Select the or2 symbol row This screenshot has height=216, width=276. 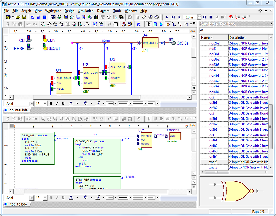click(x=234, y=97)
